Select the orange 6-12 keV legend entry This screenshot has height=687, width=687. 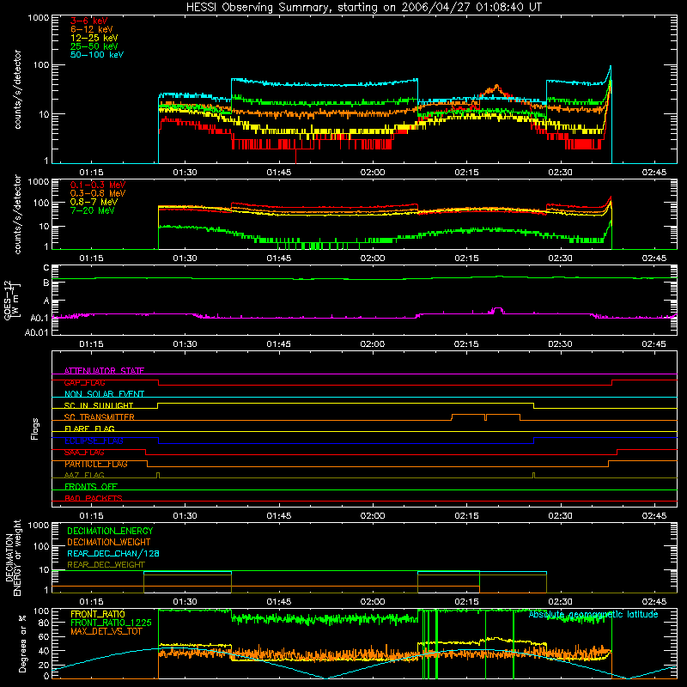tap(91, 29)
